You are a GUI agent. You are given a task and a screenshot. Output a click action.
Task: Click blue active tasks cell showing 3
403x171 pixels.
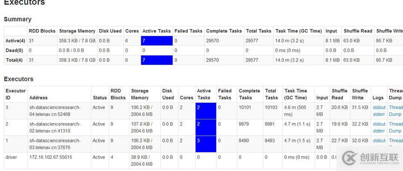click(206, 144)
